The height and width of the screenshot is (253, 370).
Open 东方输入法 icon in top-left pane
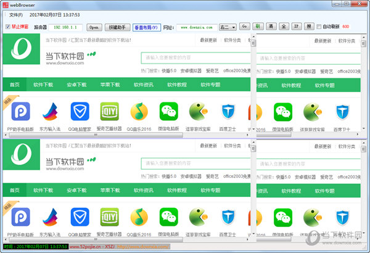pyautogui.click(x=50, y=111)
